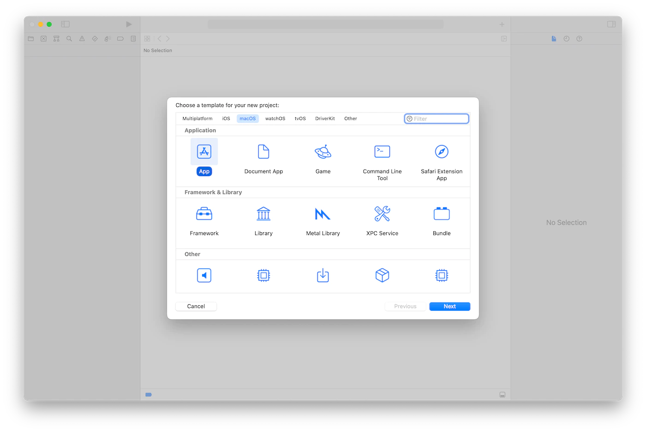Viewport: 646px width, 432px height.
Task: Open the Issue navigator warning icon
Action: [82, 39]
